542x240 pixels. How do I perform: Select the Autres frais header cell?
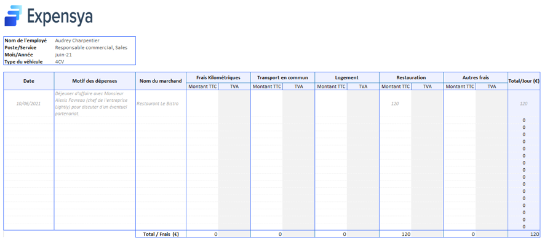476,77
